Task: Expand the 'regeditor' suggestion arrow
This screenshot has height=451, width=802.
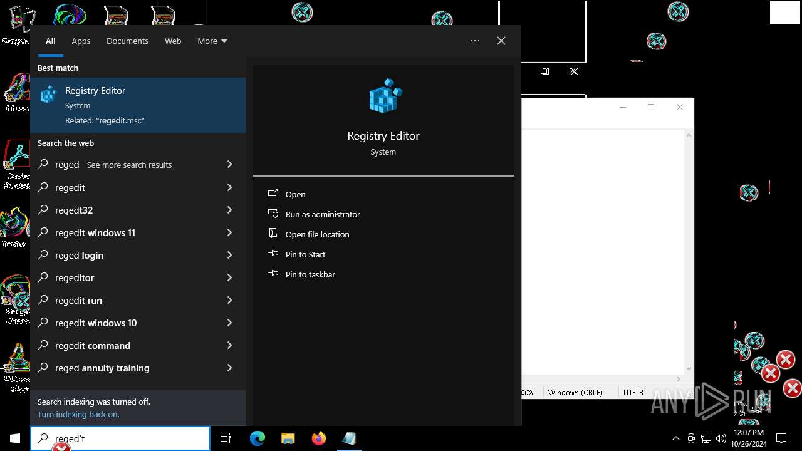Action: click(229, 277)
